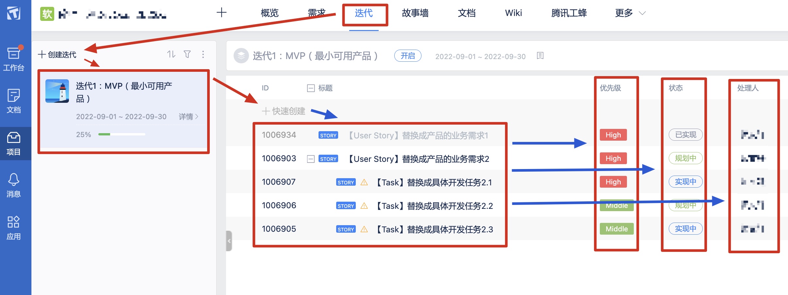Click the green 软 project avatar
The height and width of the screenshot is (295, 788).
pos(47,13)
